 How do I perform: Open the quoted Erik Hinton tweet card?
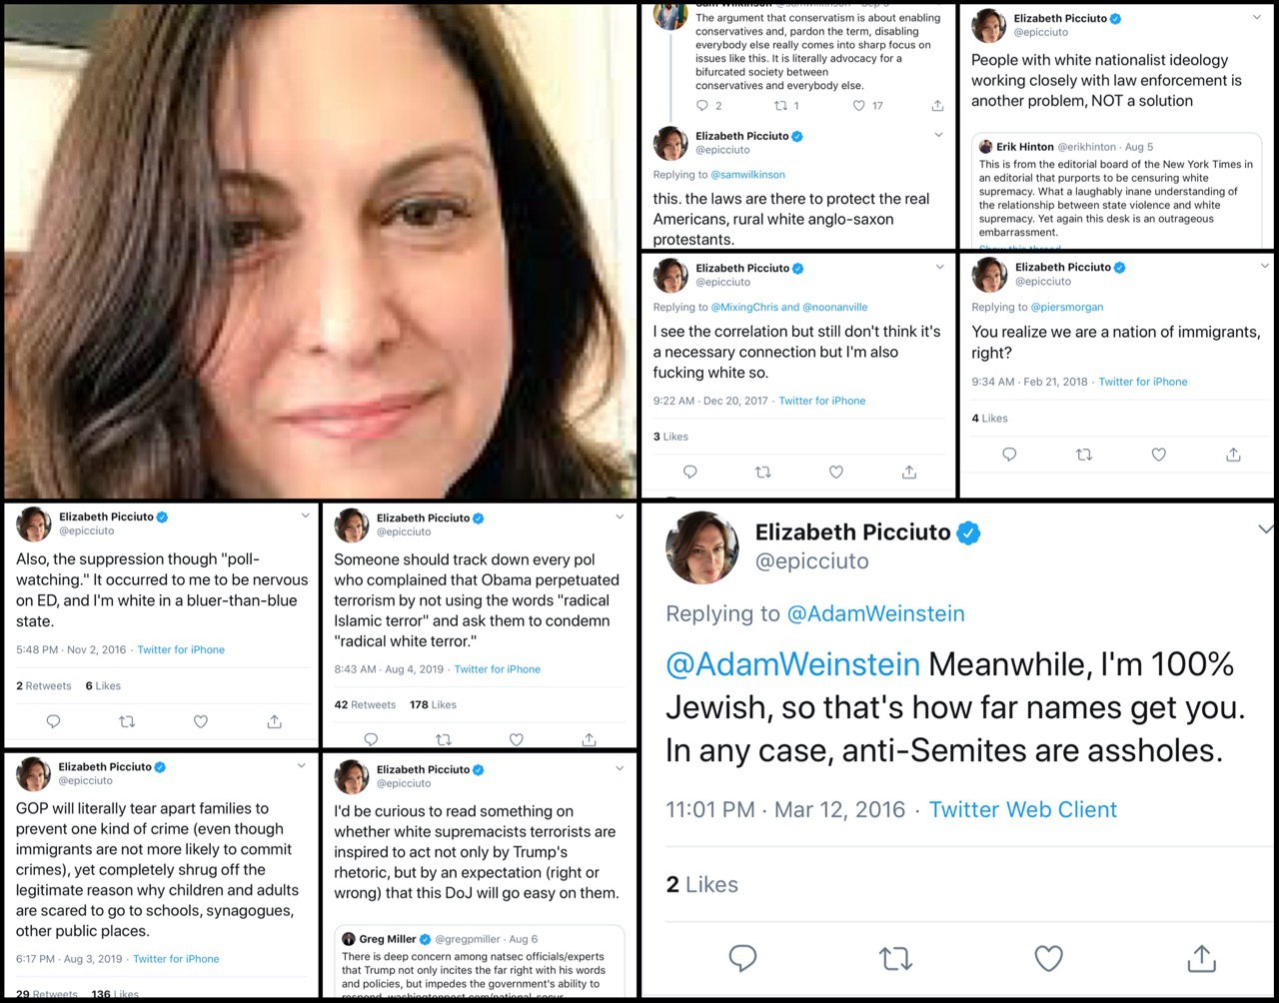tap(1116, 191)
